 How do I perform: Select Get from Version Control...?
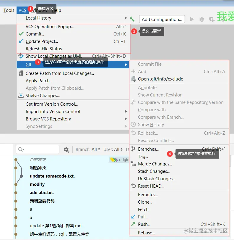(73, 104)
